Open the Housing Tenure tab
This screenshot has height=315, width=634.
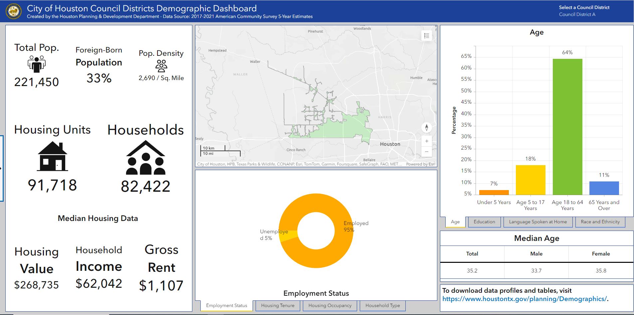pyautogui.click(x=278, y=305)
